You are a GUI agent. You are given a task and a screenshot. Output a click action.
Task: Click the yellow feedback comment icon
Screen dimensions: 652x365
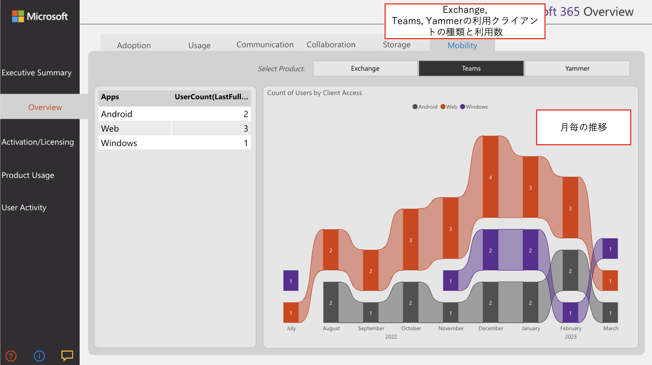pyautogui.click(x=67, y=355)
